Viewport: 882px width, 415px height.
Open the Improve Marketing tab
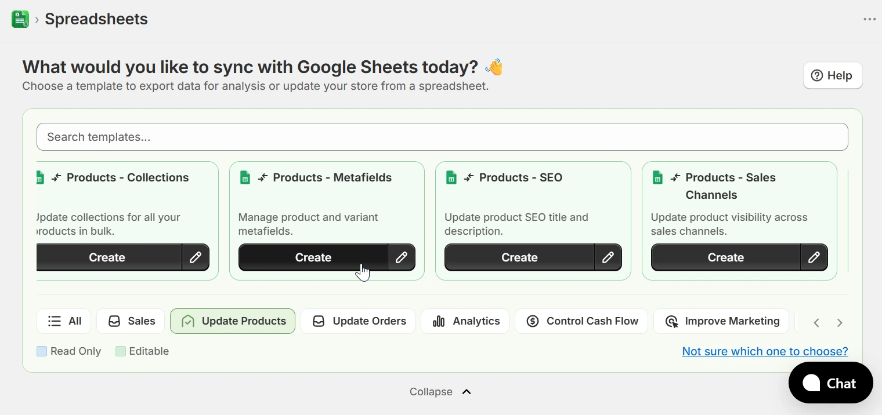click(x=721, y=321)
